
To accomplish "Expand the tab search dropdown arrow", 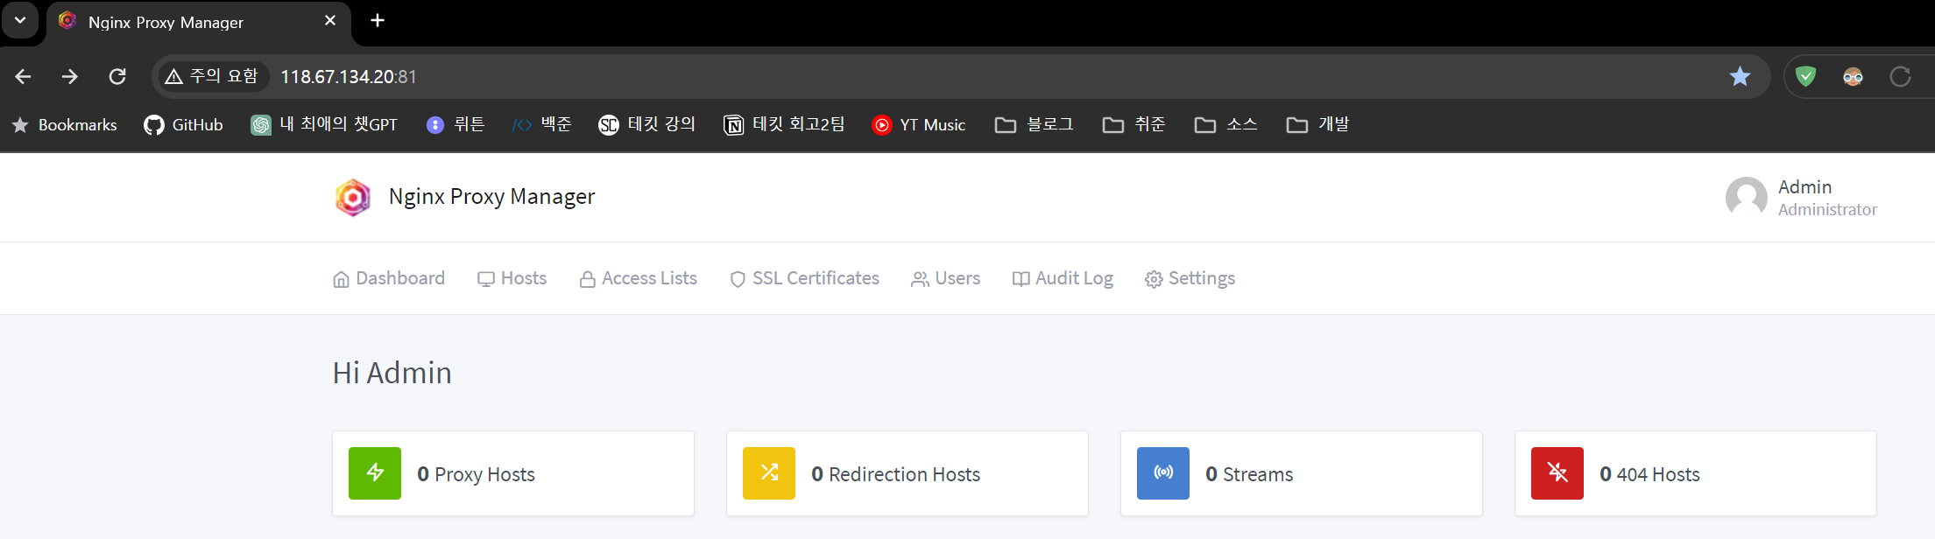I will [x=20, y=20].
